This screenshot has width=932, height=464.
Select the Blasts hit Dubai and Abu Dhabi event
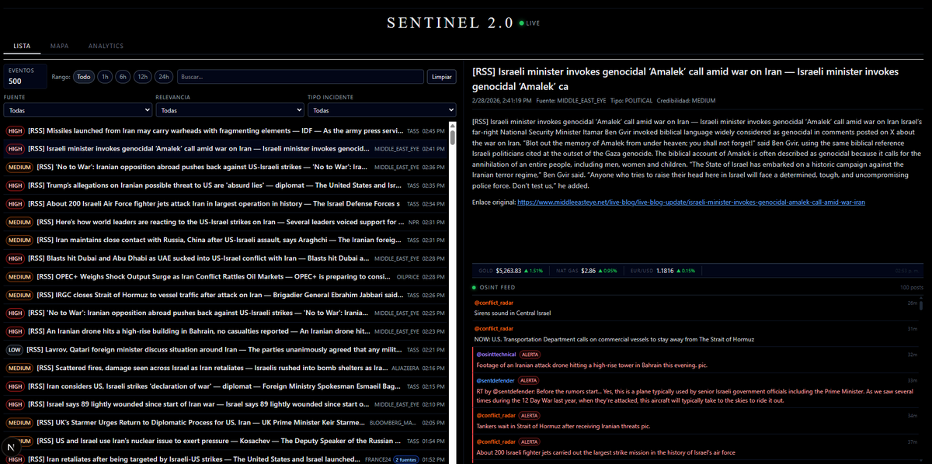point(226,258)
